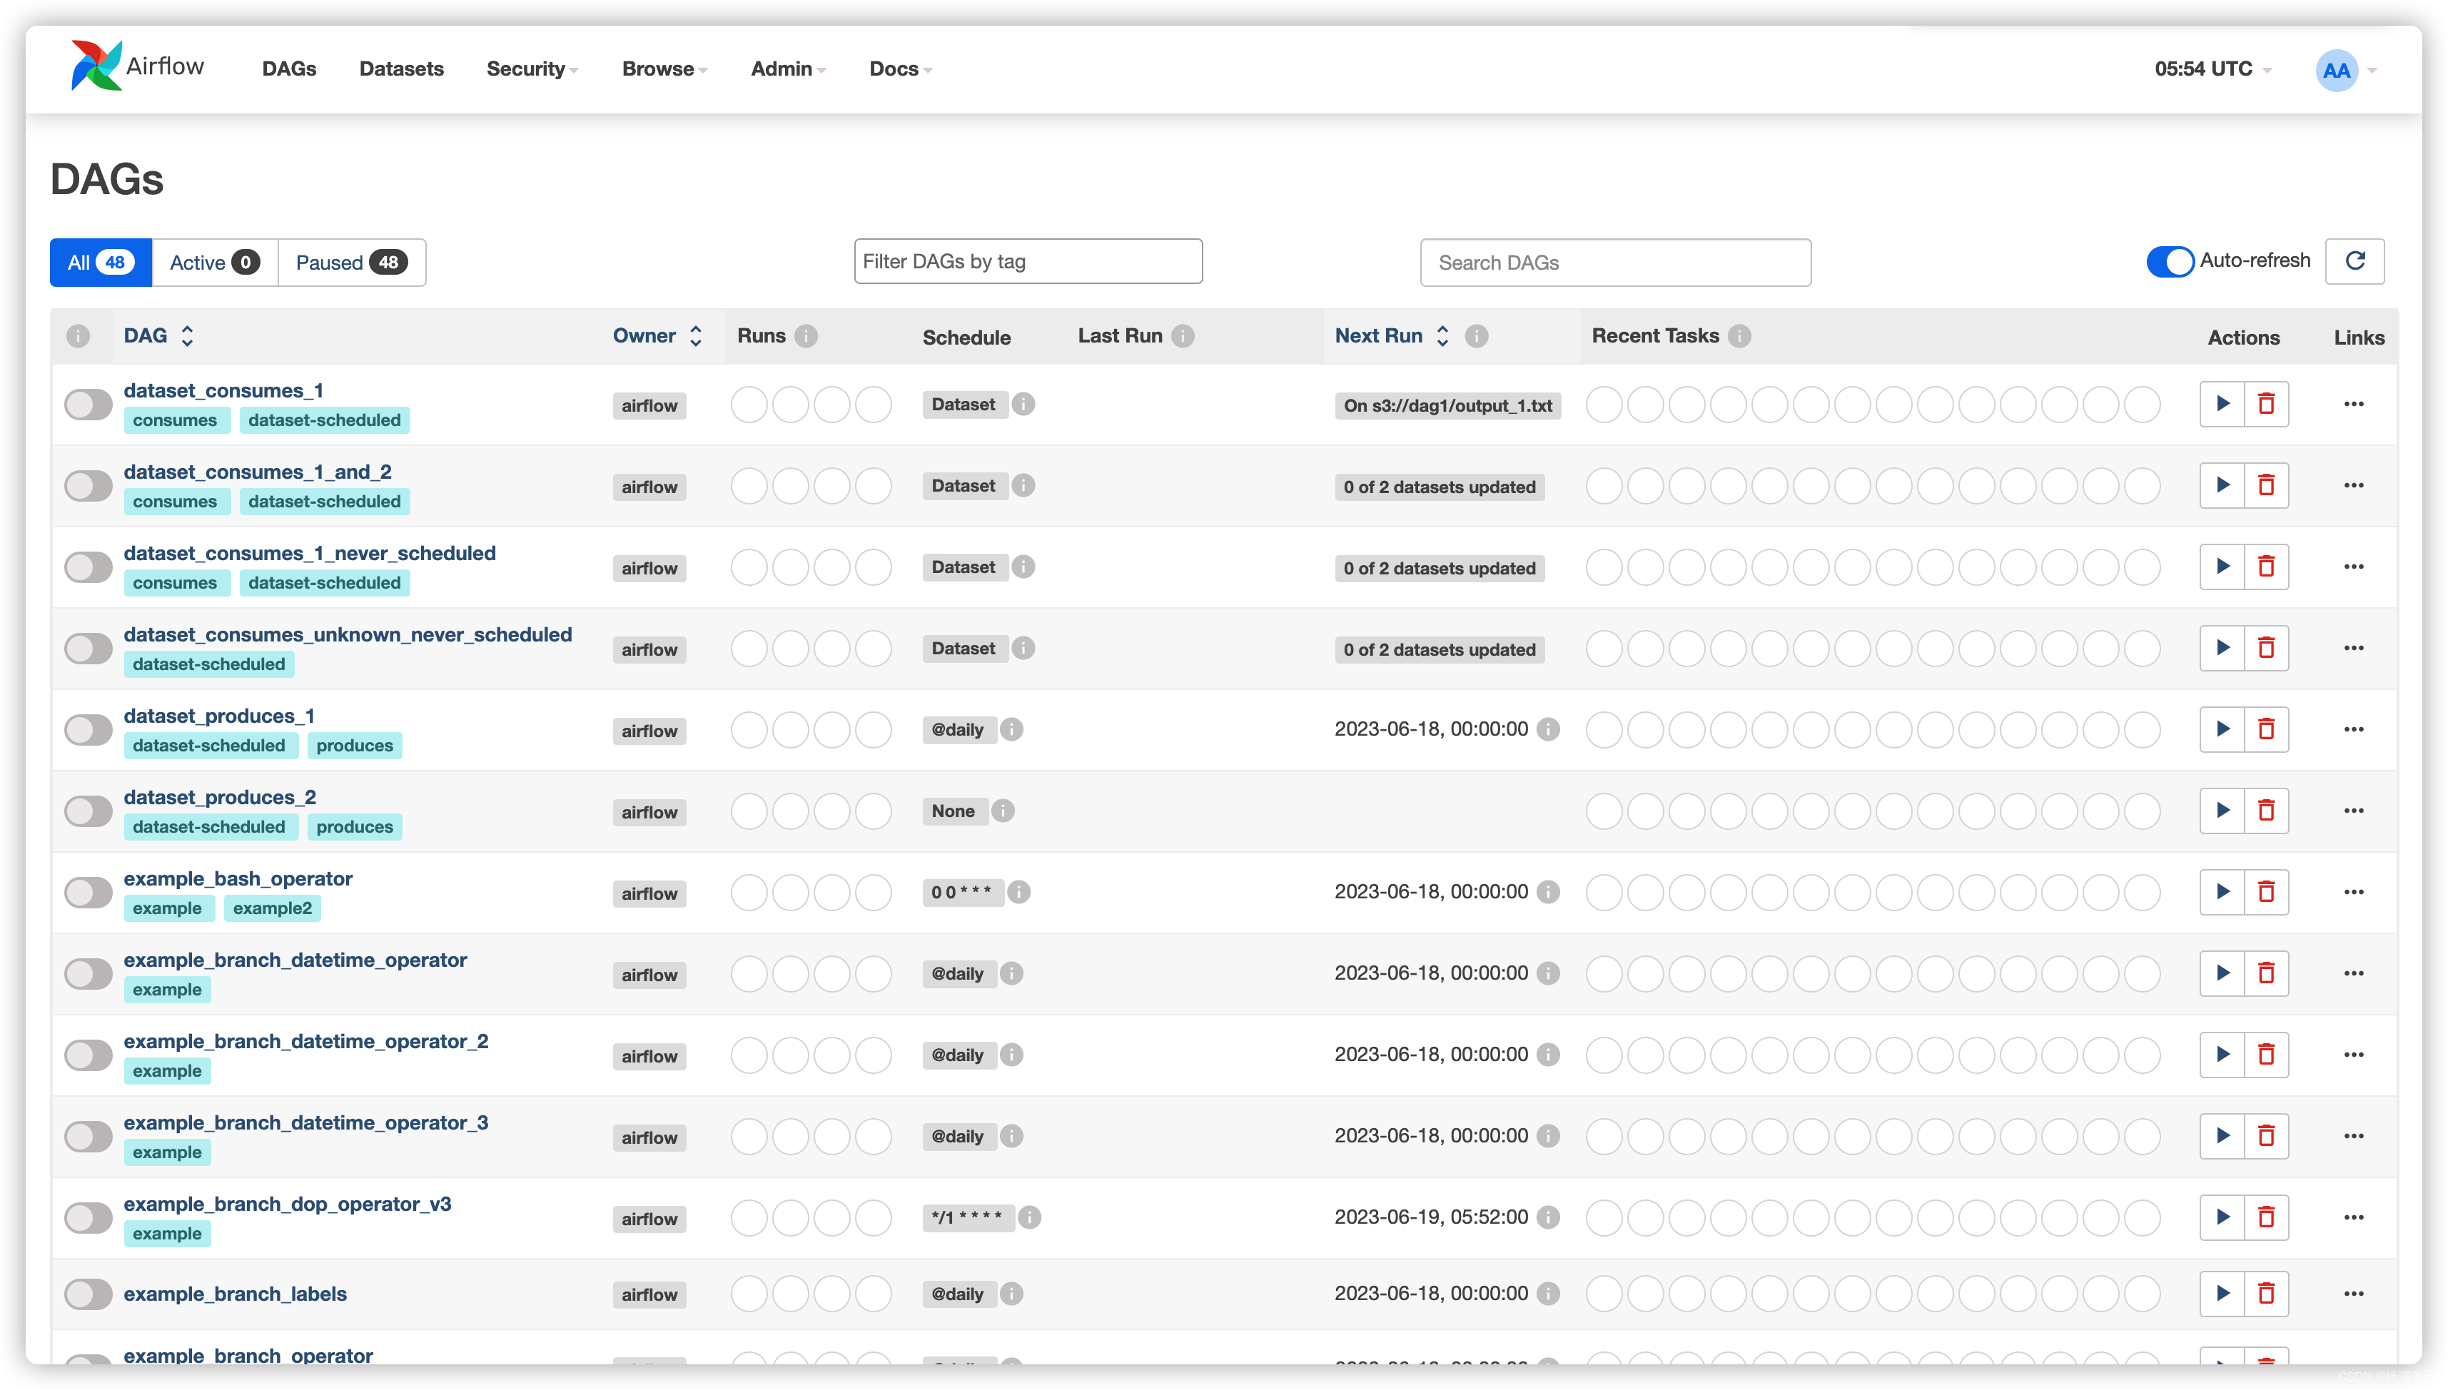Viewport: 2448px width, 1390px height.
Task: Disable the Auto-refresh switch
Action: (2169, 262)
